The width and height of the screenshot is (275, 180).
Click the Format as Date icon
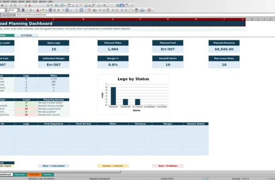(x=108, y=10)
